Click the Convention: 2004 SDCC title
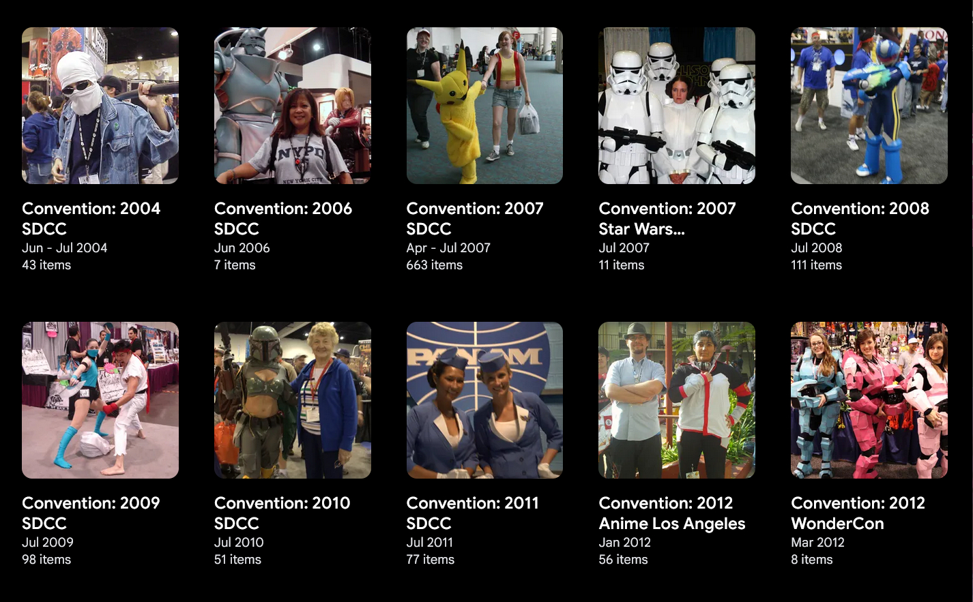The image size is (973, 602). click(x=91, y=218)
